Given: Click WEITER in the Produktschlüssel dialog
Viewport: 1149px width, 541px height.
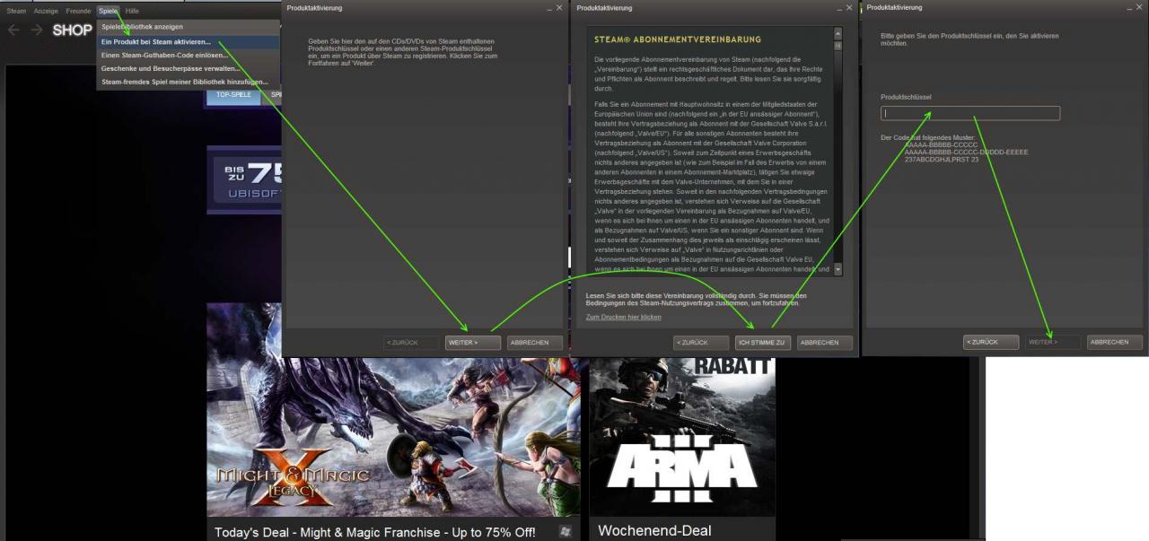Looking at the screenshot, I should (x=1053, y=342).
